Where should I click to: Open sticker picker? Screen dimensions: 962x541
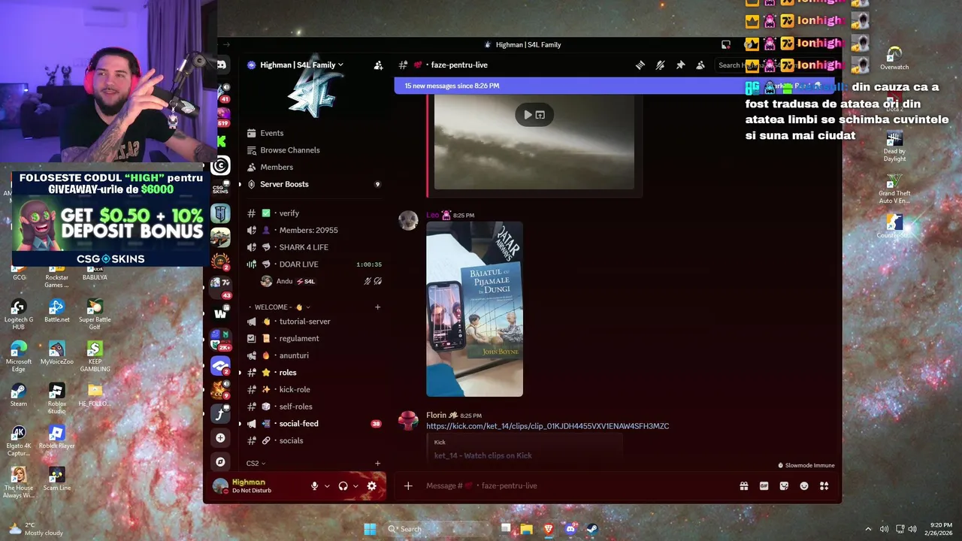click(784, 486)
